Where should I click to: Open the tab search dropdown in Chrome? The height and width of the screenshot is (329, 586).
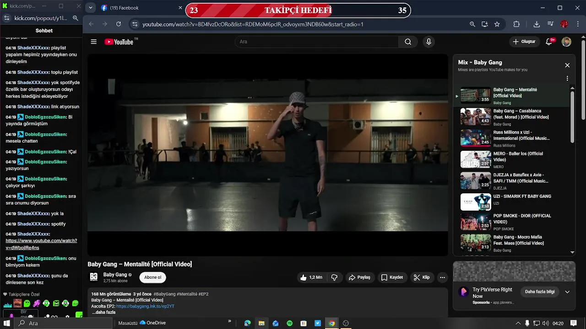coord(90,8)
